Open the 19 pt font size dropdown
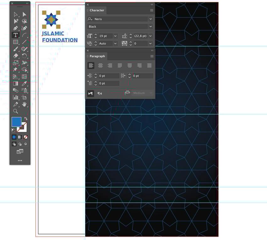 point(116,36)
